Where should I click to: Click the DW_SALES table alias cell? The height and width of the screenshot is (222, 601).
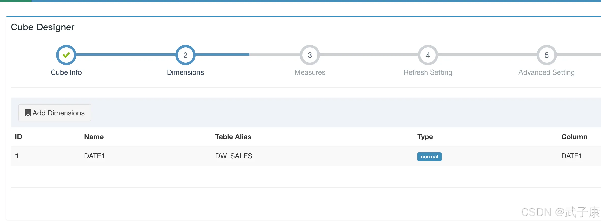click(234, 156)
